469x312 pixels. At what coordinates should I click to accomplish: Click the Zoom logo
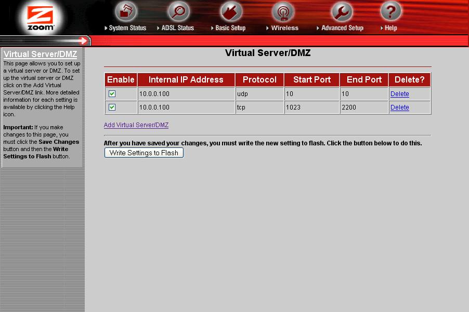[41, 18]
